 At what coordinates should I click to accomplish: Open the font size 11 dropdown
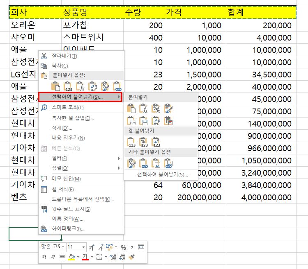tap(83, 247)
